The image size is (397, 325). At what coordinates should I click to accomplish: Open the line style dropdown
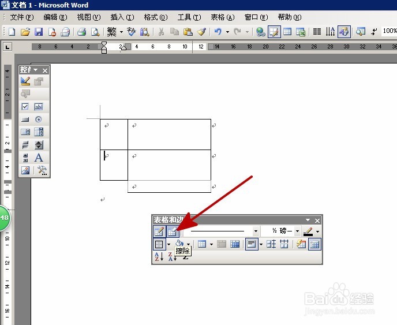point(256,231)
